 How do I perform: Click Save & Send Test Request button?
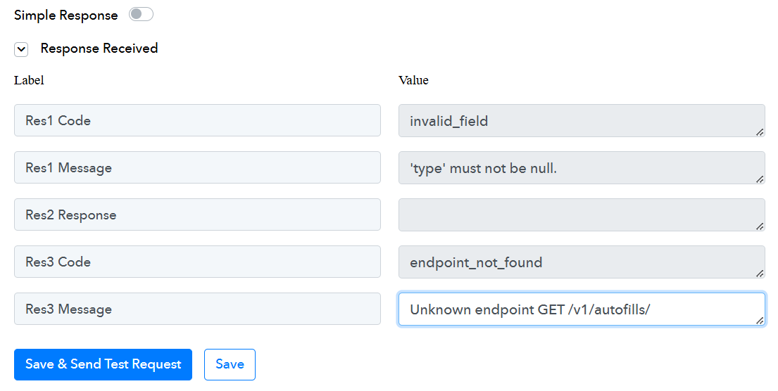[103, 364]
